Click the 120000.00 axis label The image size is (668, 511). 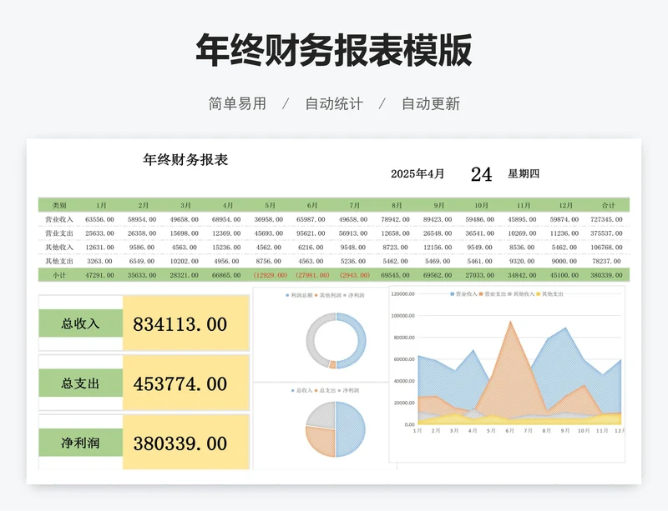(x=402, y=294)
